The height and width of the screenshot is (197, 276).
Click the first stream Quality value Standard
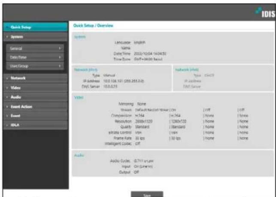(142, 127)
